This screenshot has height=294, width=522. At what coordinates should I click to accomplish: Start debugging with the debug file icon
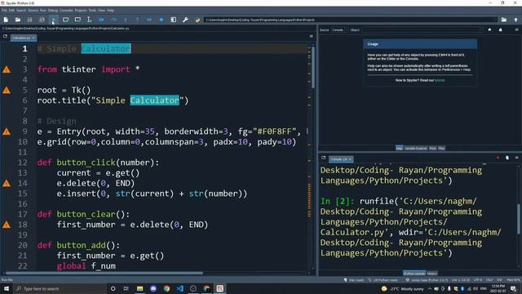coord(101,20)
